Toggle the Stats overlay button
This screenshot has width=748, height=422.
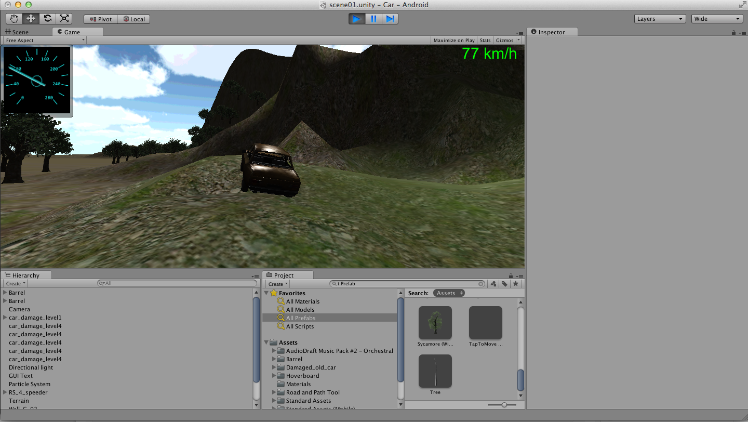485,40
